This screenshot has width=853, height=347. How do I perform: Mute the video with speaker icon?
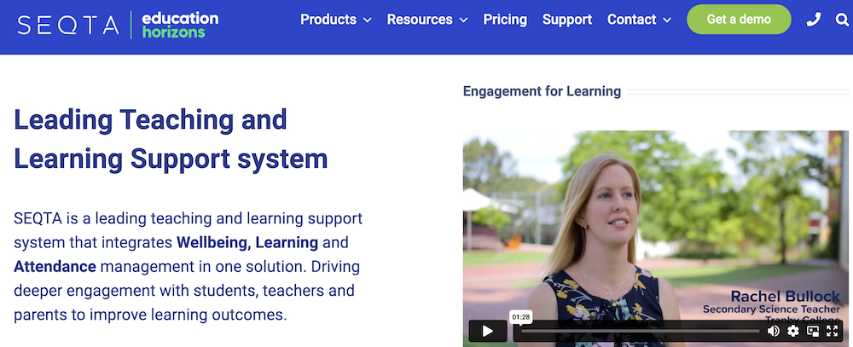click(x=773, y=331)
